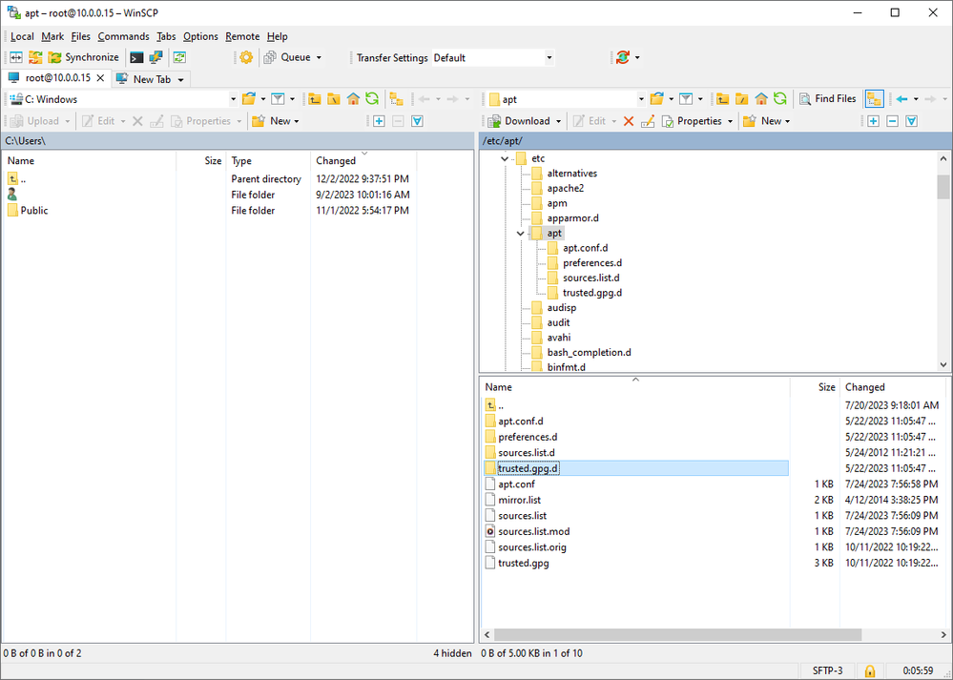Viewport: 953px width, 680px height.
Task: Switch to the New Tab tab
Action: click(x=151, y=79)
